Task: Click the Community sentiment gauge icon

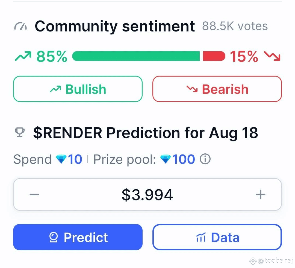Action: point(20,27)
